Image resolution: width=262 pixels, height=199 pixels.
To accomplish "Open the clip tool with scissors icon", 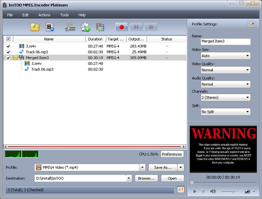I will click(x=70, y=27).
